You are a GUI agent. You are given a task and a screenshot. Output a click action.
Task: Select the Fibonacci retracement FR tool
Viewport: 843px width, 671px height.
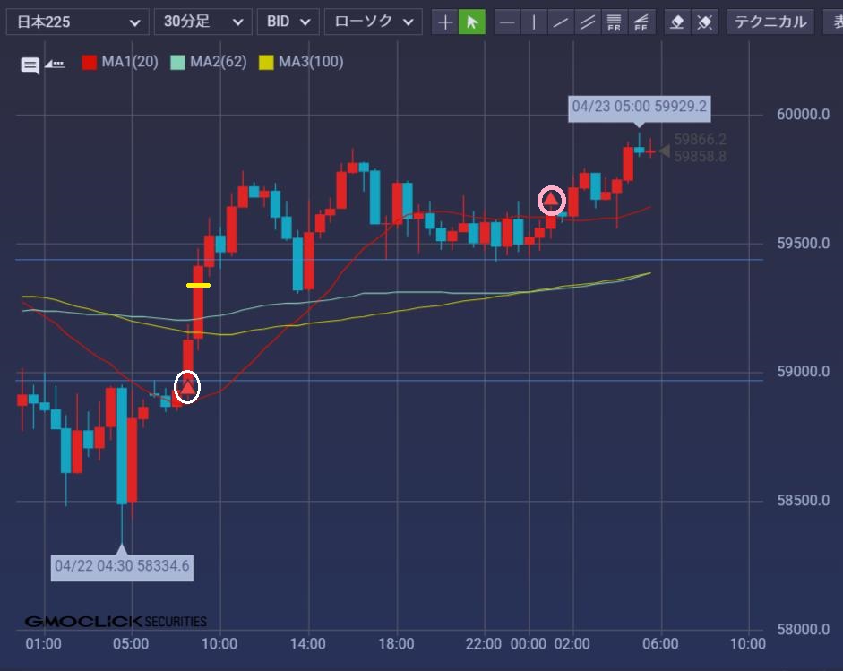614,22
